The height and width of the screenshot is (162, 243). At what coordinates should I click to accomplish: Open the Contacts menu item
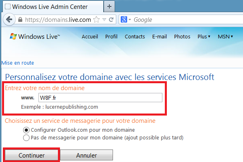click(135, 37)
